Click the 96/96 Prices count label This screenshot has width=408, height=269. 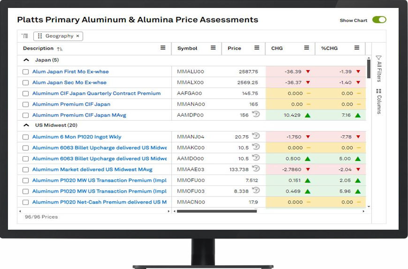[41, 217]
